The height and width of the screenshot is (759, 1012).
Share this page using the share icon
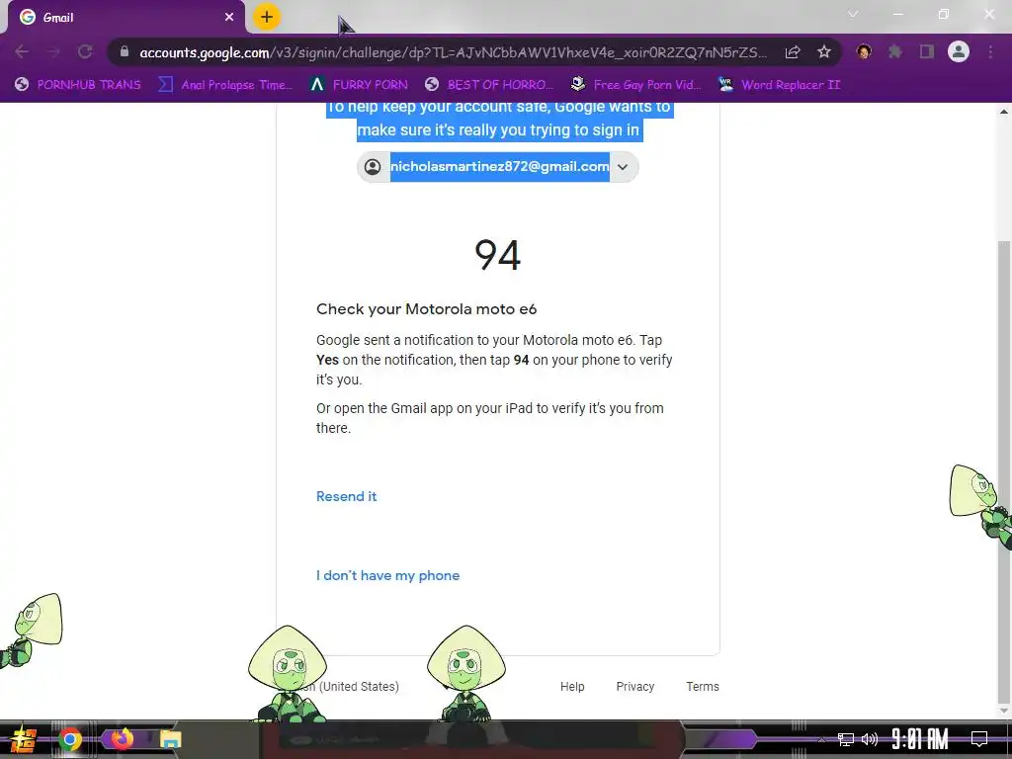(x=793, y=52)
